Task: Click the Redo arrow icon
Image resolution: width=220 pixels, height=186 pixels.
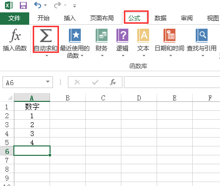Action: pos(57,5)
